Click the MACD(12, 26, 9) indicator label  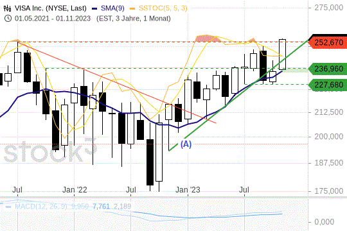pyautogui.click(x=41, y=207)
